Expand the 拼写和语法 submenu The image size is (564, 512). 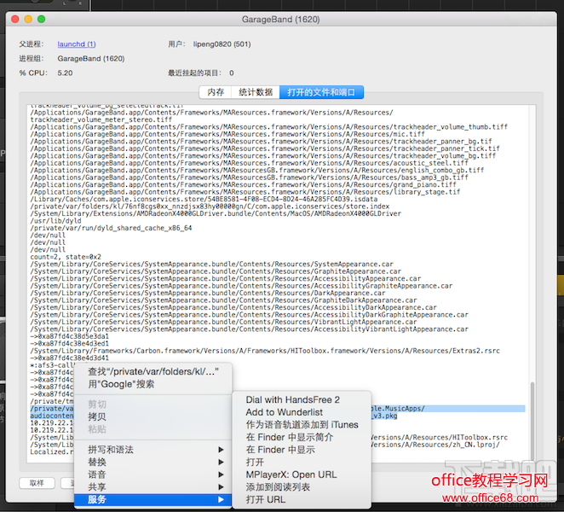(153, 450)
